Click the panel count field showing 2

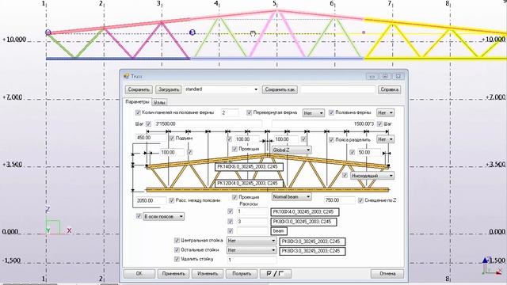point(230,112)
